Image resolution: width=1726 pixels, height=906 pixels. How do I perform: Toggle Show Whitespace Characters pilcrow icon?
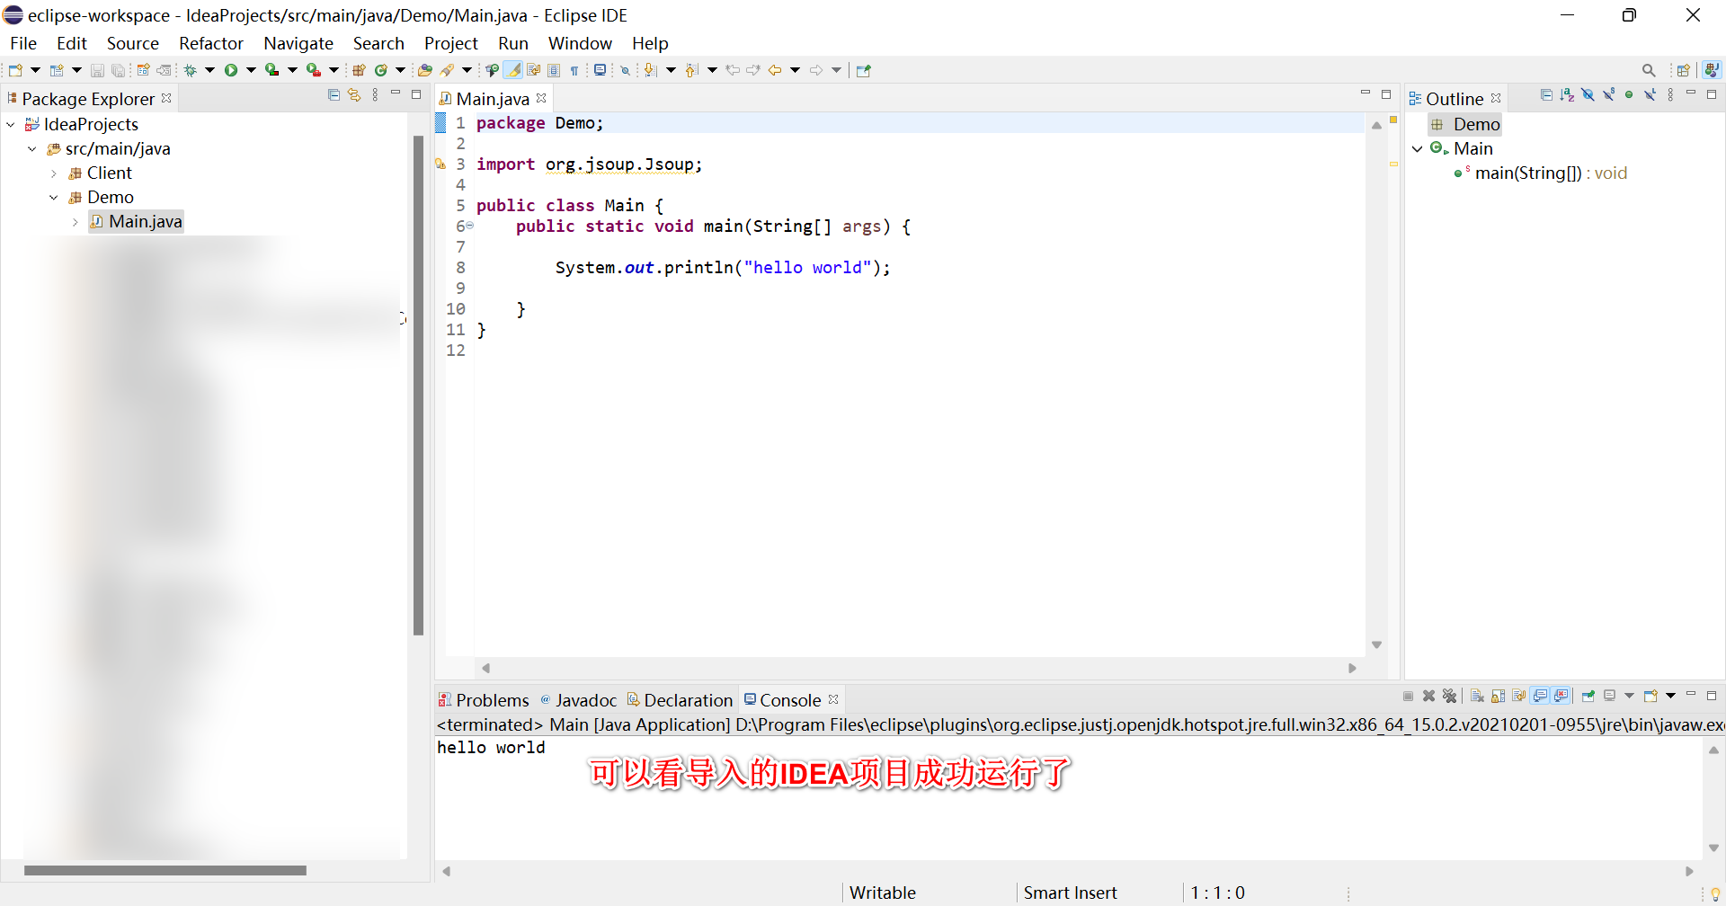click(574, 70)
